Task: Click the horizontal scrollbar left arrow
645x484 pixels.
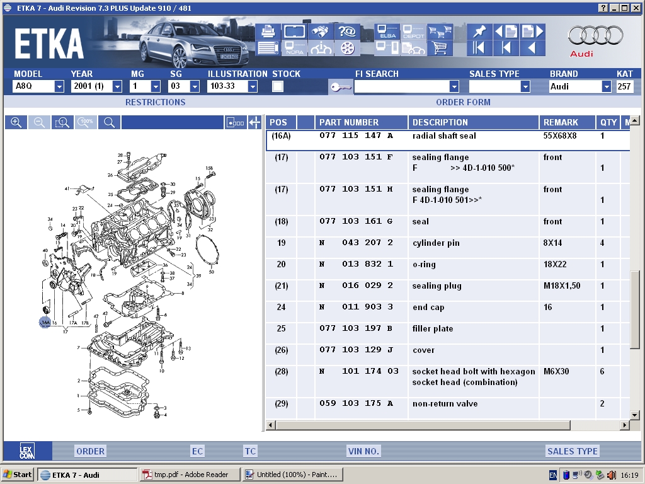Action: (x=271, y=425)
